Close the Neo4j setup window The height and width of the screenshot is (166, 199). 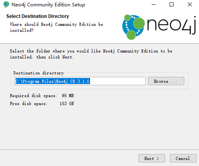[x=190, y=4]
